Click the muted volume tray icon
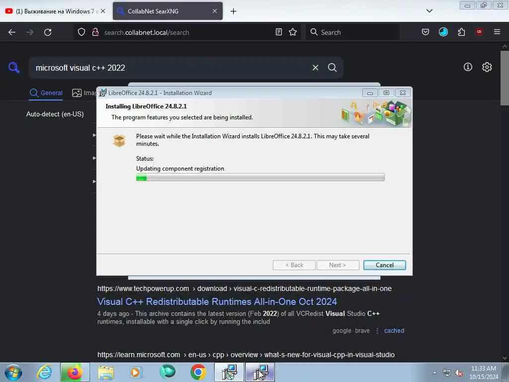 tap(459, 373)
